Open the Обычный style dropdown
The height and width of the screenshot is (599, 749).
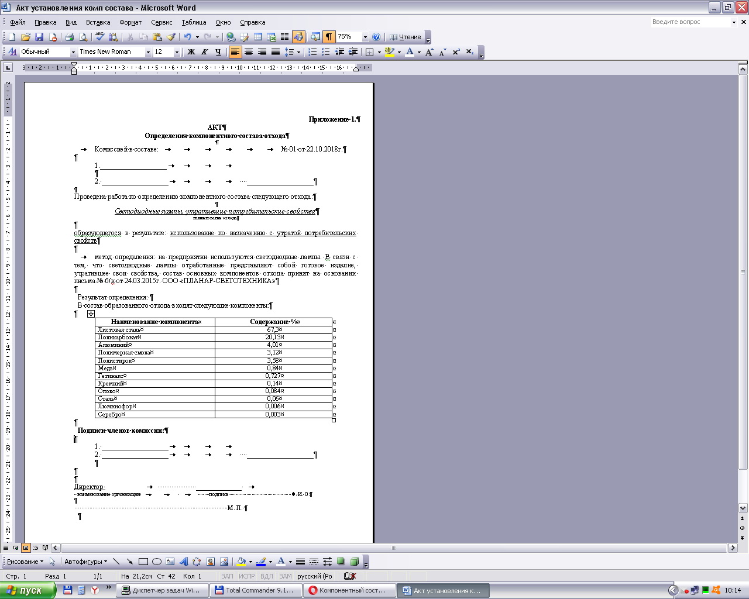pos(74,52)
